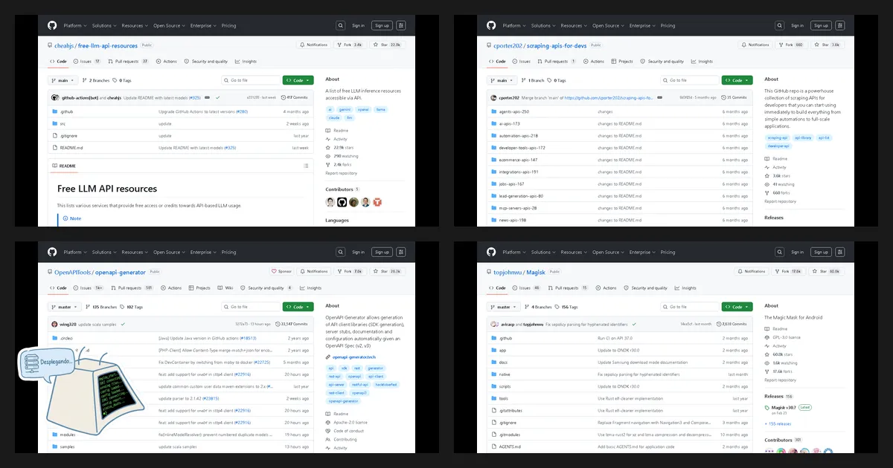Open master branch dropdown in openapi-generator
Viewport: 893px width, 468px height.
(x=65, y=307)
